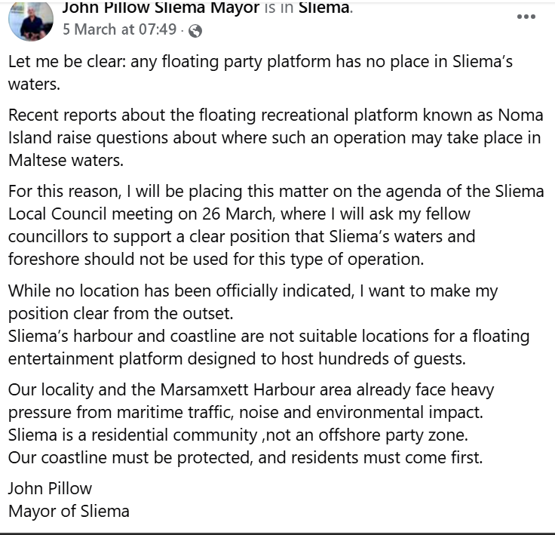Image resolution: width=555 pixels, height=535 pixels.
Task: Open the post timestamp 5 March at 07:49
Action: 119,30
